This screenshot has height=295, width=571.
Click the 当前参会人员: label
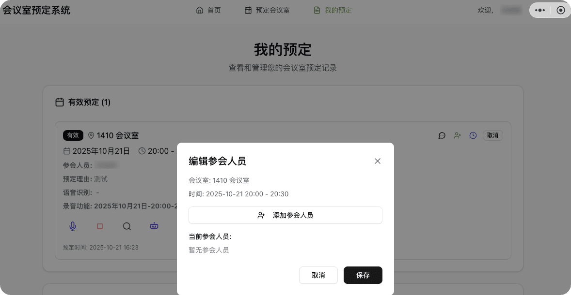(x=210, y=236)
